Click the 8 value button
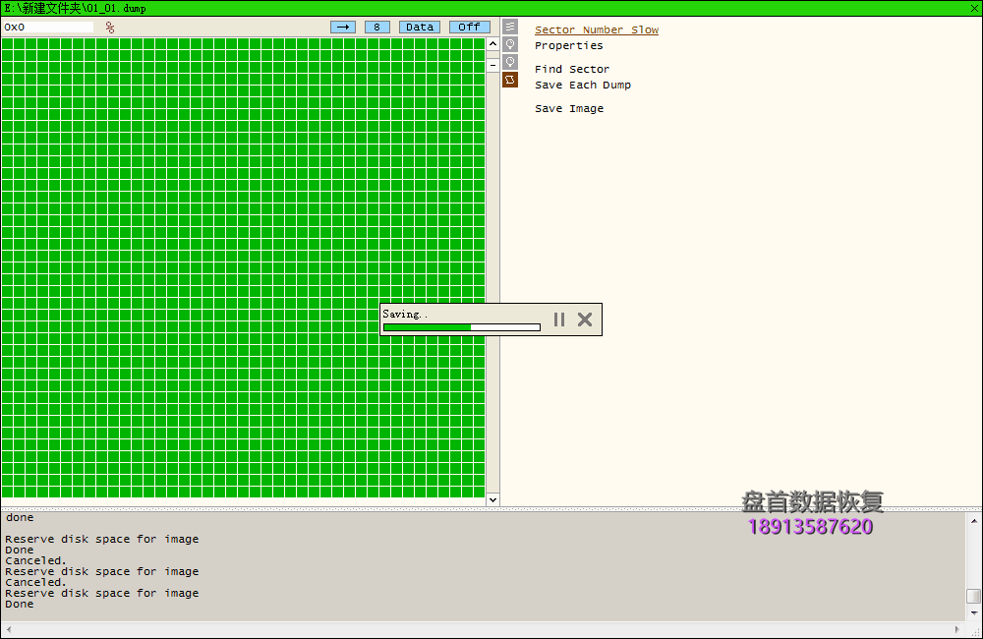Image resolution: width=983 pixels, height=639 pixels. [376, 27]
